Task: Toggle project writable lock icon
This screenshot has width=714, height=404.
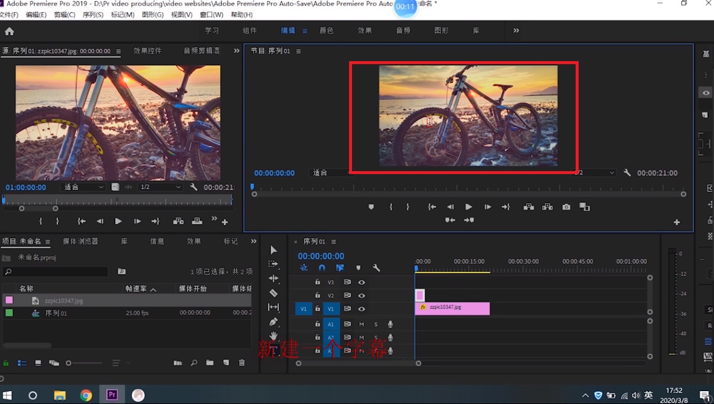Action: pos(6,363)
